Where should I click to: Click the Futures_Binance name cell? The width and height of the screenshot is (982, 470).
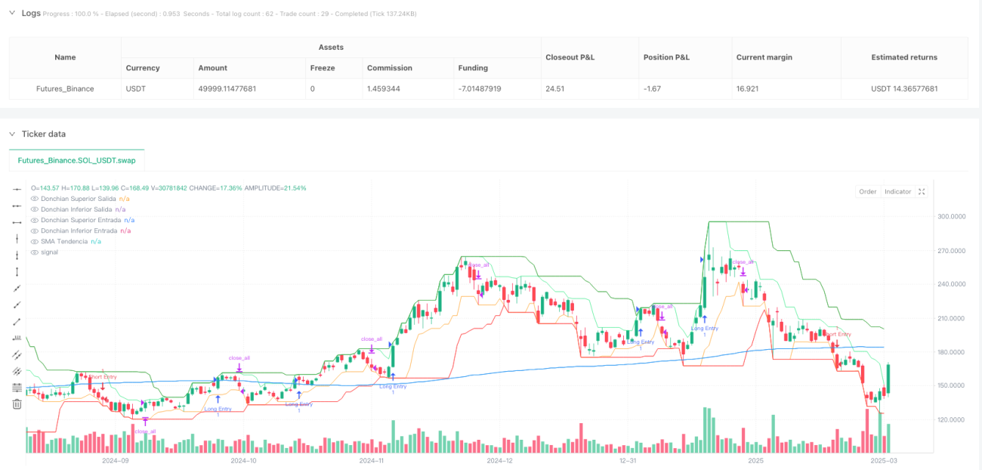click(x=65, y=88)
